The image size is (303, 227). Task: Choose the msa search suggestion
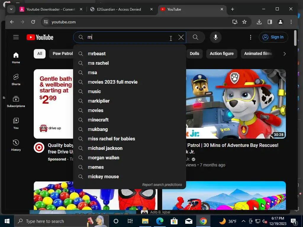[x=130, y=73]
